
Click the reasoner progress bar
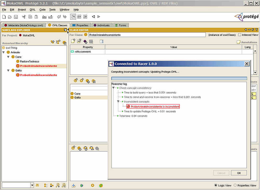179,78
